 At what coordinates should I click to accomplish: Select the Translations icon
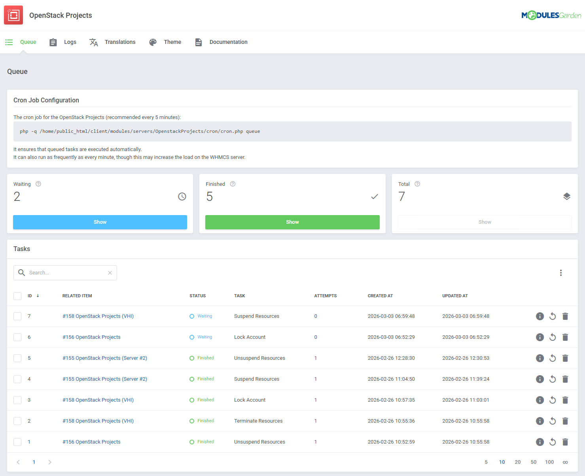coord(94,42)
